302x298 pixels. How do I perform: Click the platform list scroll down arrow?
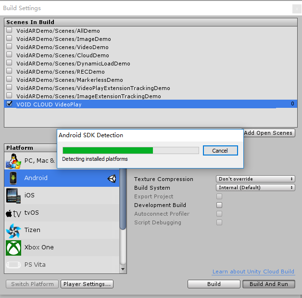(x=123, y=269)
